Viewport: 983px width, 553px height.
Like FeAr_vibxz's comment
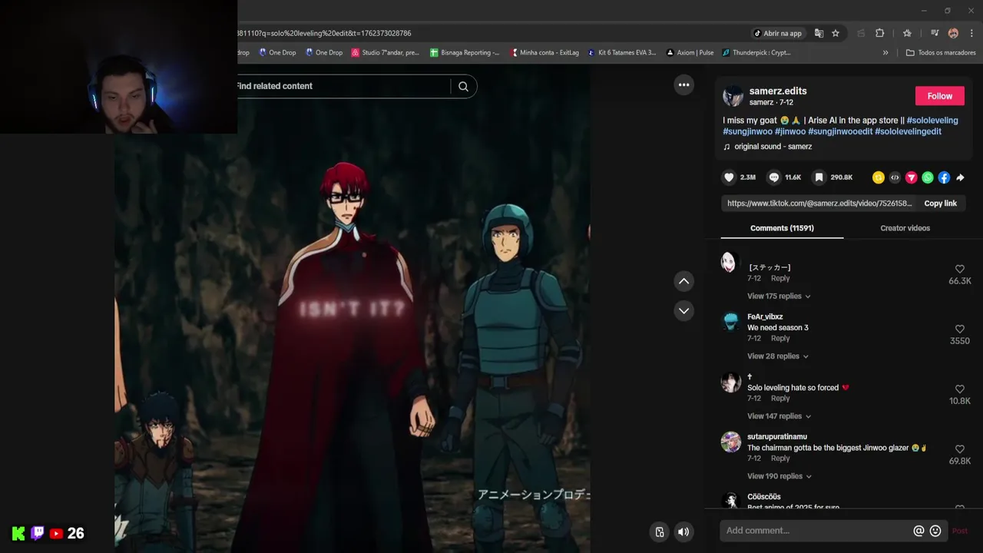click(x=959, y=329)
